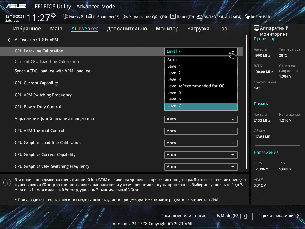Viewport: 305px width, 229px height.
Task: Open the Tool tab
Action: pos(223,29)
